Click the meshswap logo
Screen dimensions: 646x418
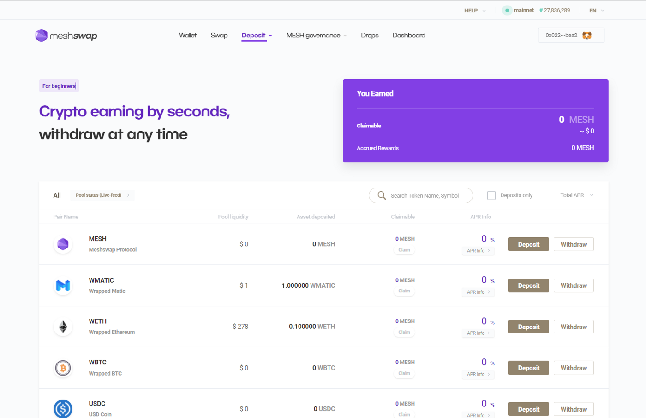(x=66, y=36)
